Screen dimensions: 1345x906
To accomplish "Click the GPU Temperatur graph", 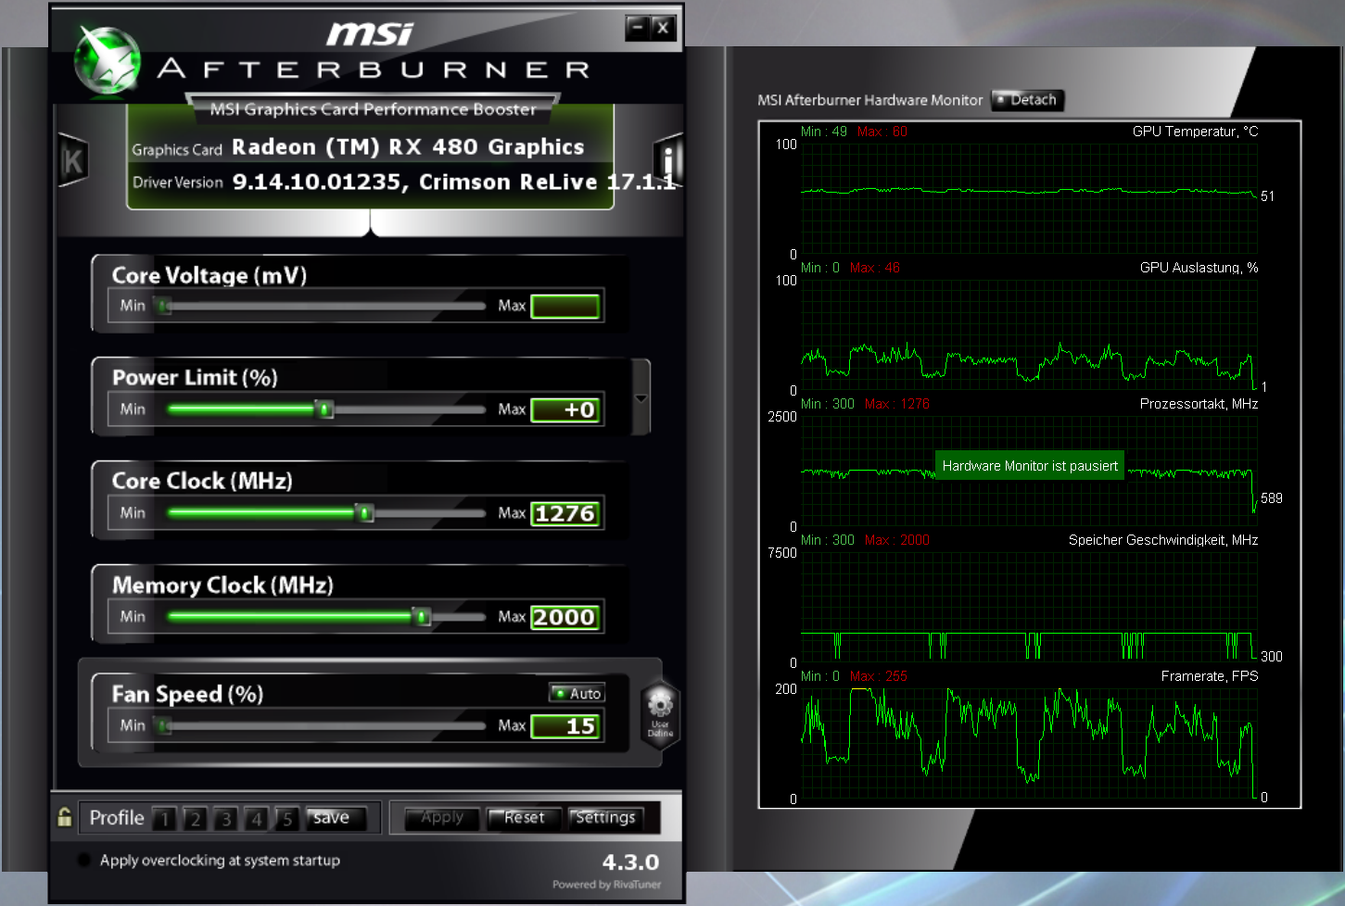I will click(x=1029, y=198).
